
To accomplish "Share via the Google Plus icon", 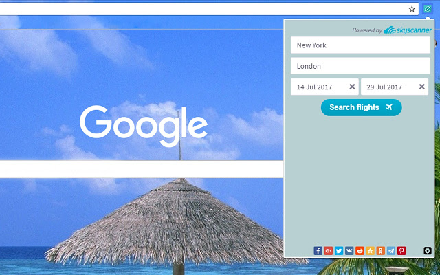I will tap(329, 250).
